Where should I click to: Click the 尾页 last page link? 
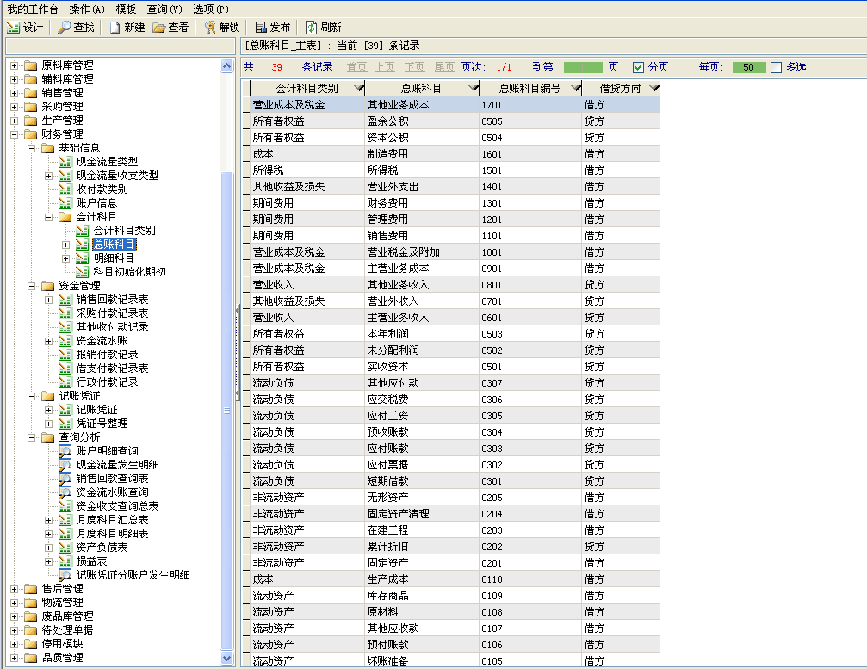[444, 67]
